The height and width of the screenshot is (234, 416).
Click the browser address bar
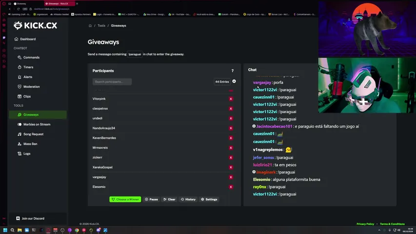point(52,9)
